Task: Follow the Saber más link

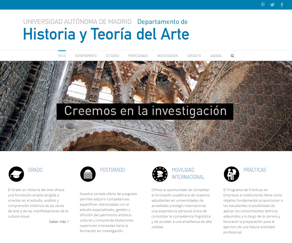Action: [x=59, y=222]
